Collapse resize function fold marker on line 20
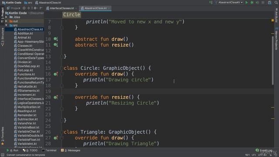The width and height of the screenshot is (279, 157). coord(61,97)
